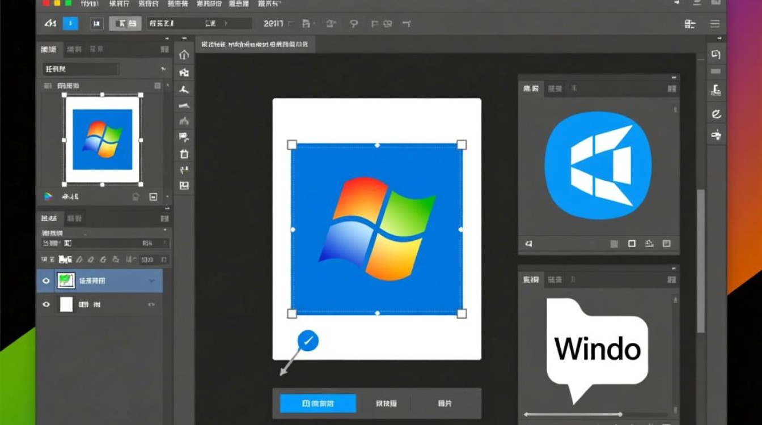Open the layers panel menu icon
This screenshot has width=762, height=425.
coord(164,218)
